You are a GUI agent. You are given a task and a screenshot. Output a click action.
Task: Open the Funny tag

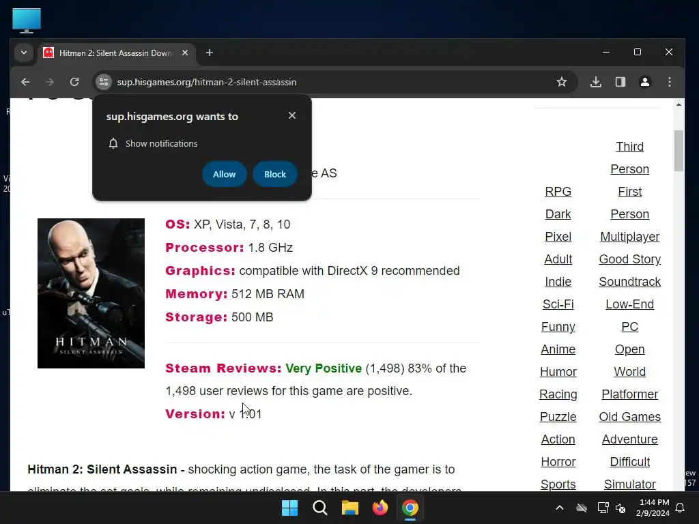pos(558,327)
